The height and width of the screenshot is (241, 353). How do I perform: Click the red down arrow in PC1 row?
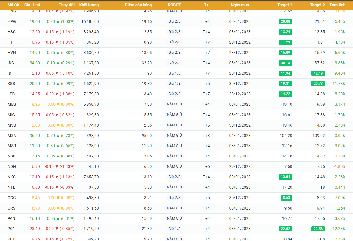[x=57, y=229]
